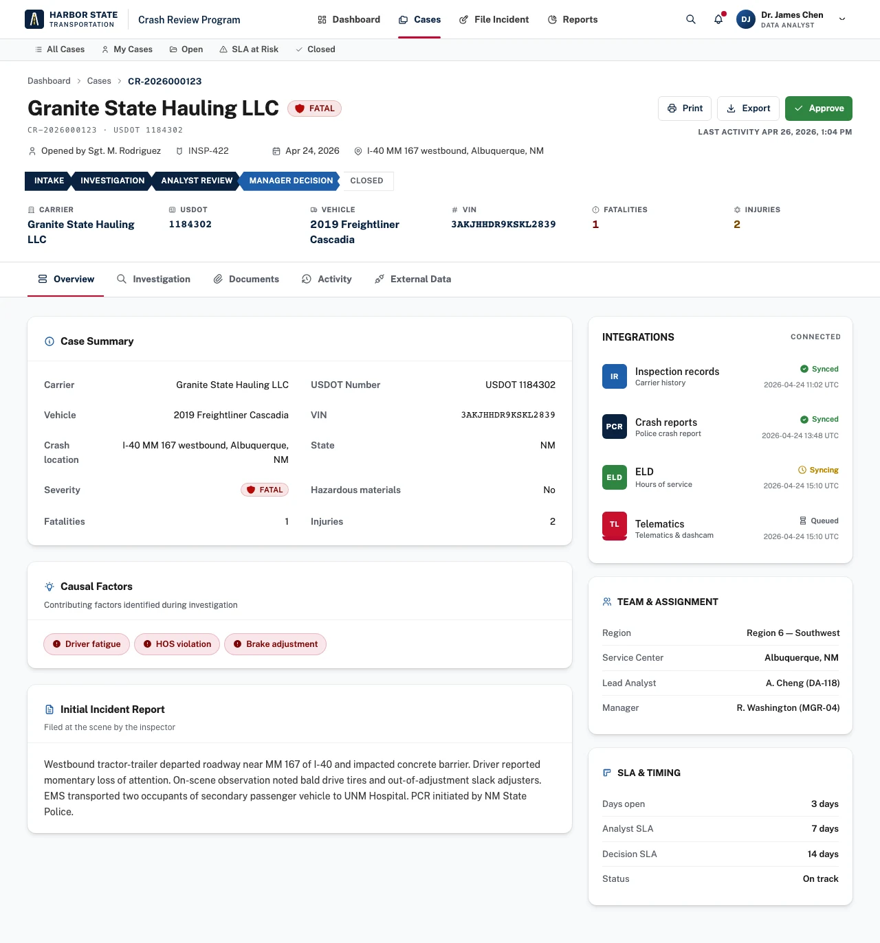
Task: Click the Team & Assignment people icon
Action: pos(607,602)
